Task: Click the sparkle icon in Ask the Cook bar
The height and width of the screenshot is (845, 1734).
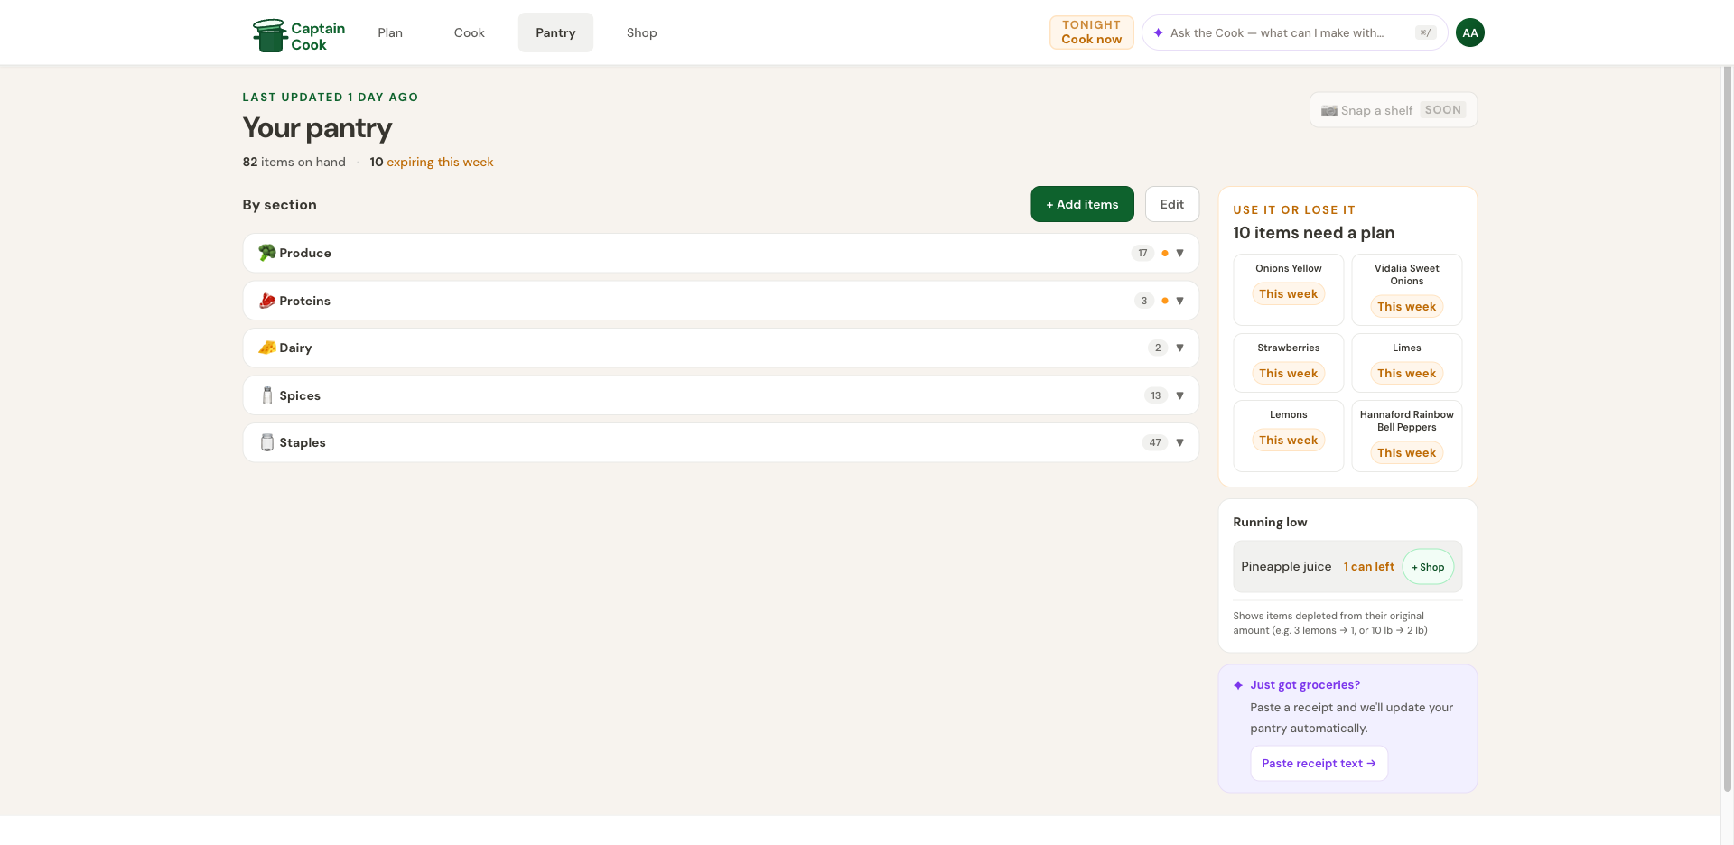Action: 1158,32
